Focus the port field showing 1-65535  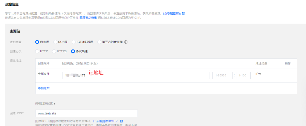coord(222,76)
